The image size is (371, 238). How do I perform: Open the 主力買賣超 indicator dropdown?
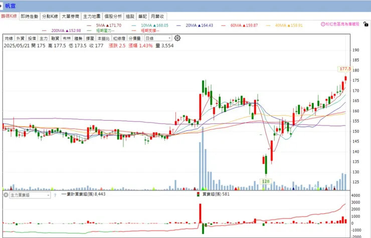coord(30,195)
